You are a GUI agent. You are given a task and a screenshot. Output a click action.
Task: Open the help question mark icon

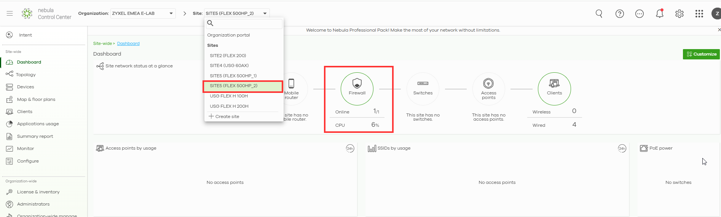(x=619, y=14)
